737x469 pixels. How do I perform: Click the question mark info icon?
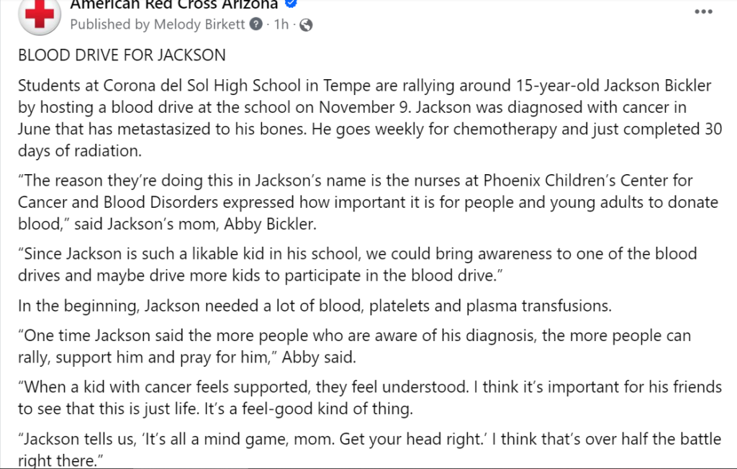tap(256, 24)
